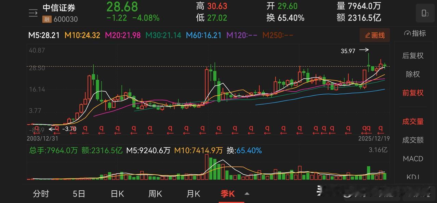The height and width of the screenshot is (203, 437).
Task: Click the 总手:7964.0万 volume label
Action: (53, 150)
